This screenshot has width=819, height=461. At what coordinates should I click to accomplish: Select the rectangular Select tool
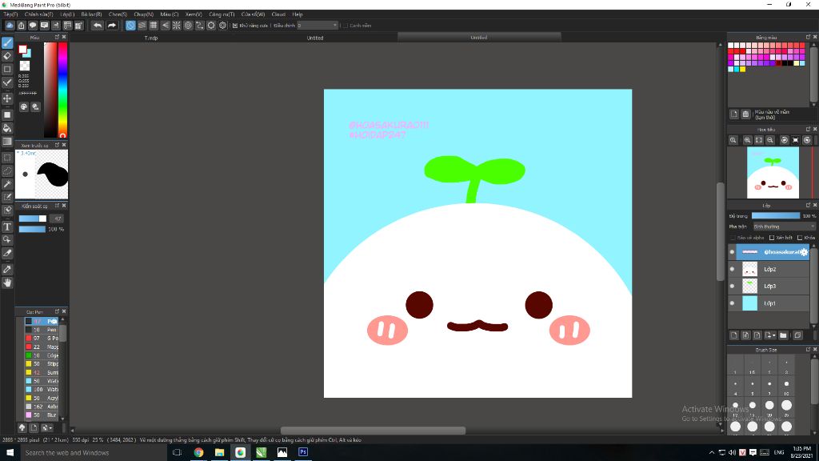7,158
